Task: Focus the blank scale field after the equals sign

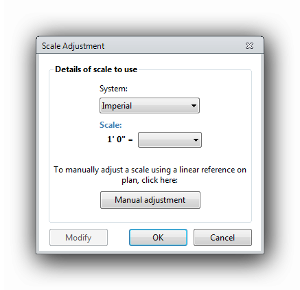Action: pyautogui.click(x=170, y=140)
